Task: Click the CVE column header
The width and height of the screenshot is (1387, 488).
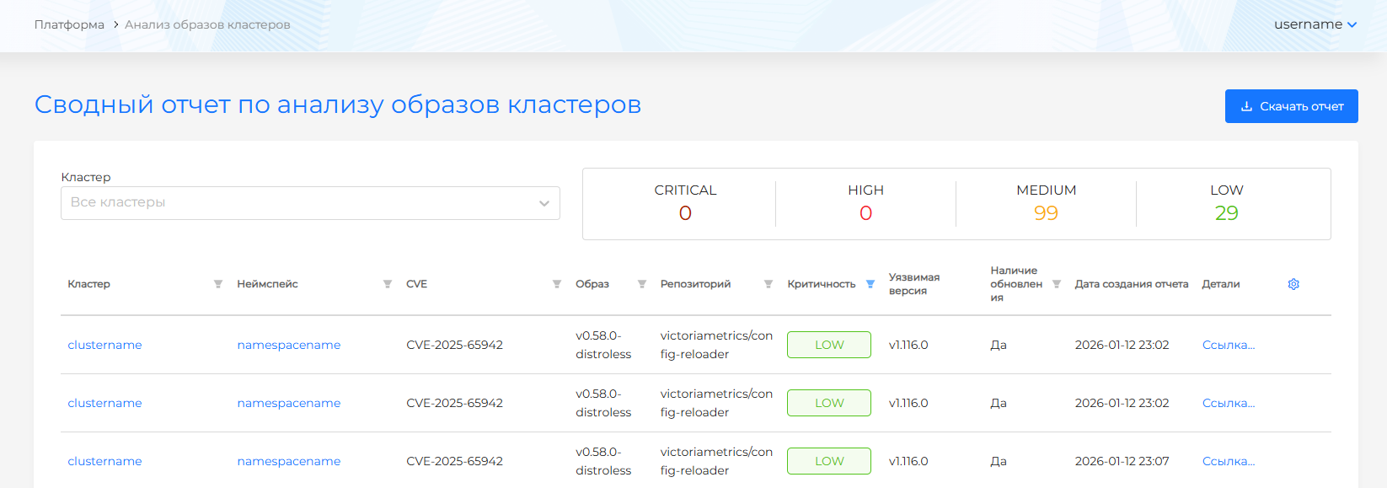Action: click(416, 284)
